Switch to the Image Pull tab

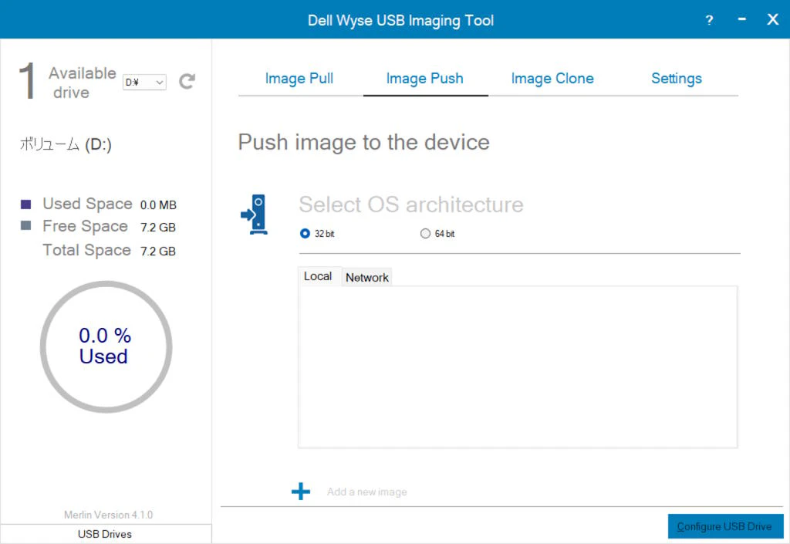[x=299, y=78]
